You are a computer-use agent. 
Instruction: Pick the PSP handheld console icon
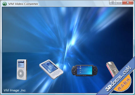click(x=85, y=71)
